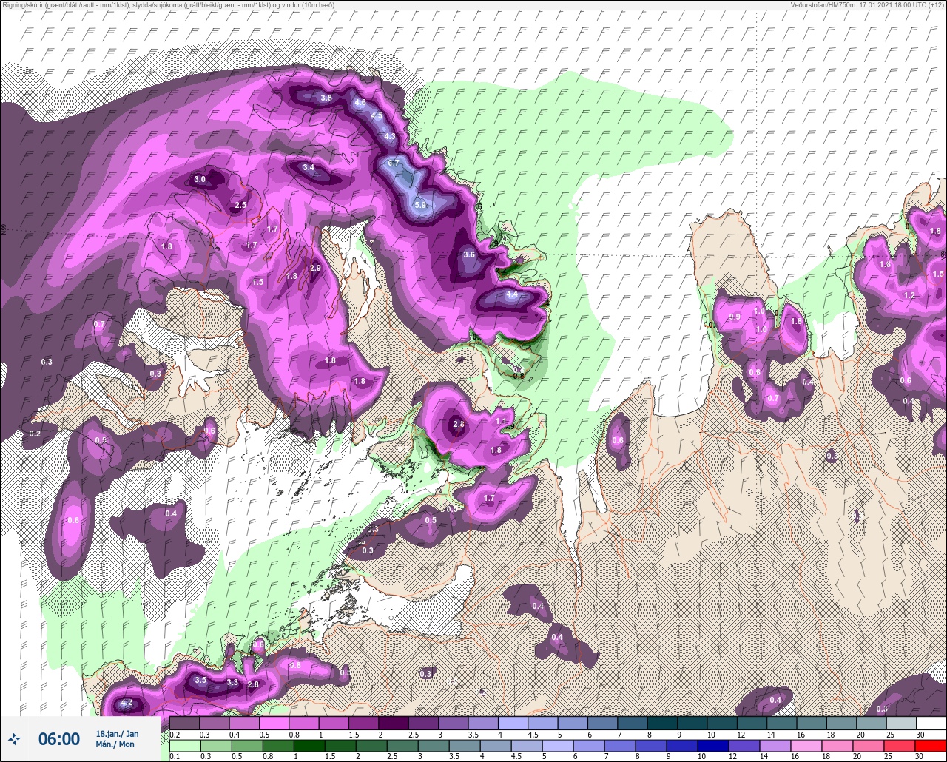Image resolution: width=947 pixels, height=762 pixels.
Task: Click the 3.6 precipitation value on the map
Action: click(x=469, y=254)
